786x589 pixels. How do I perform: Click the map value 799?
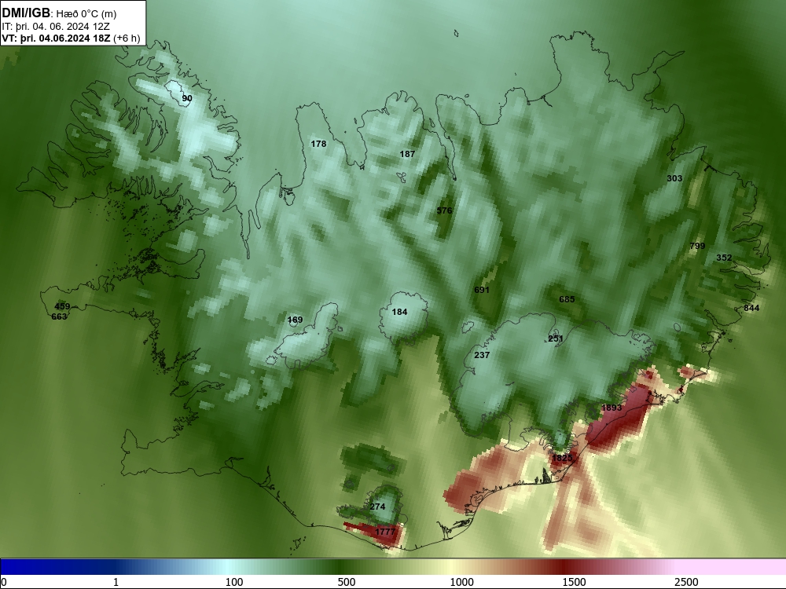(x=697, y=246)
